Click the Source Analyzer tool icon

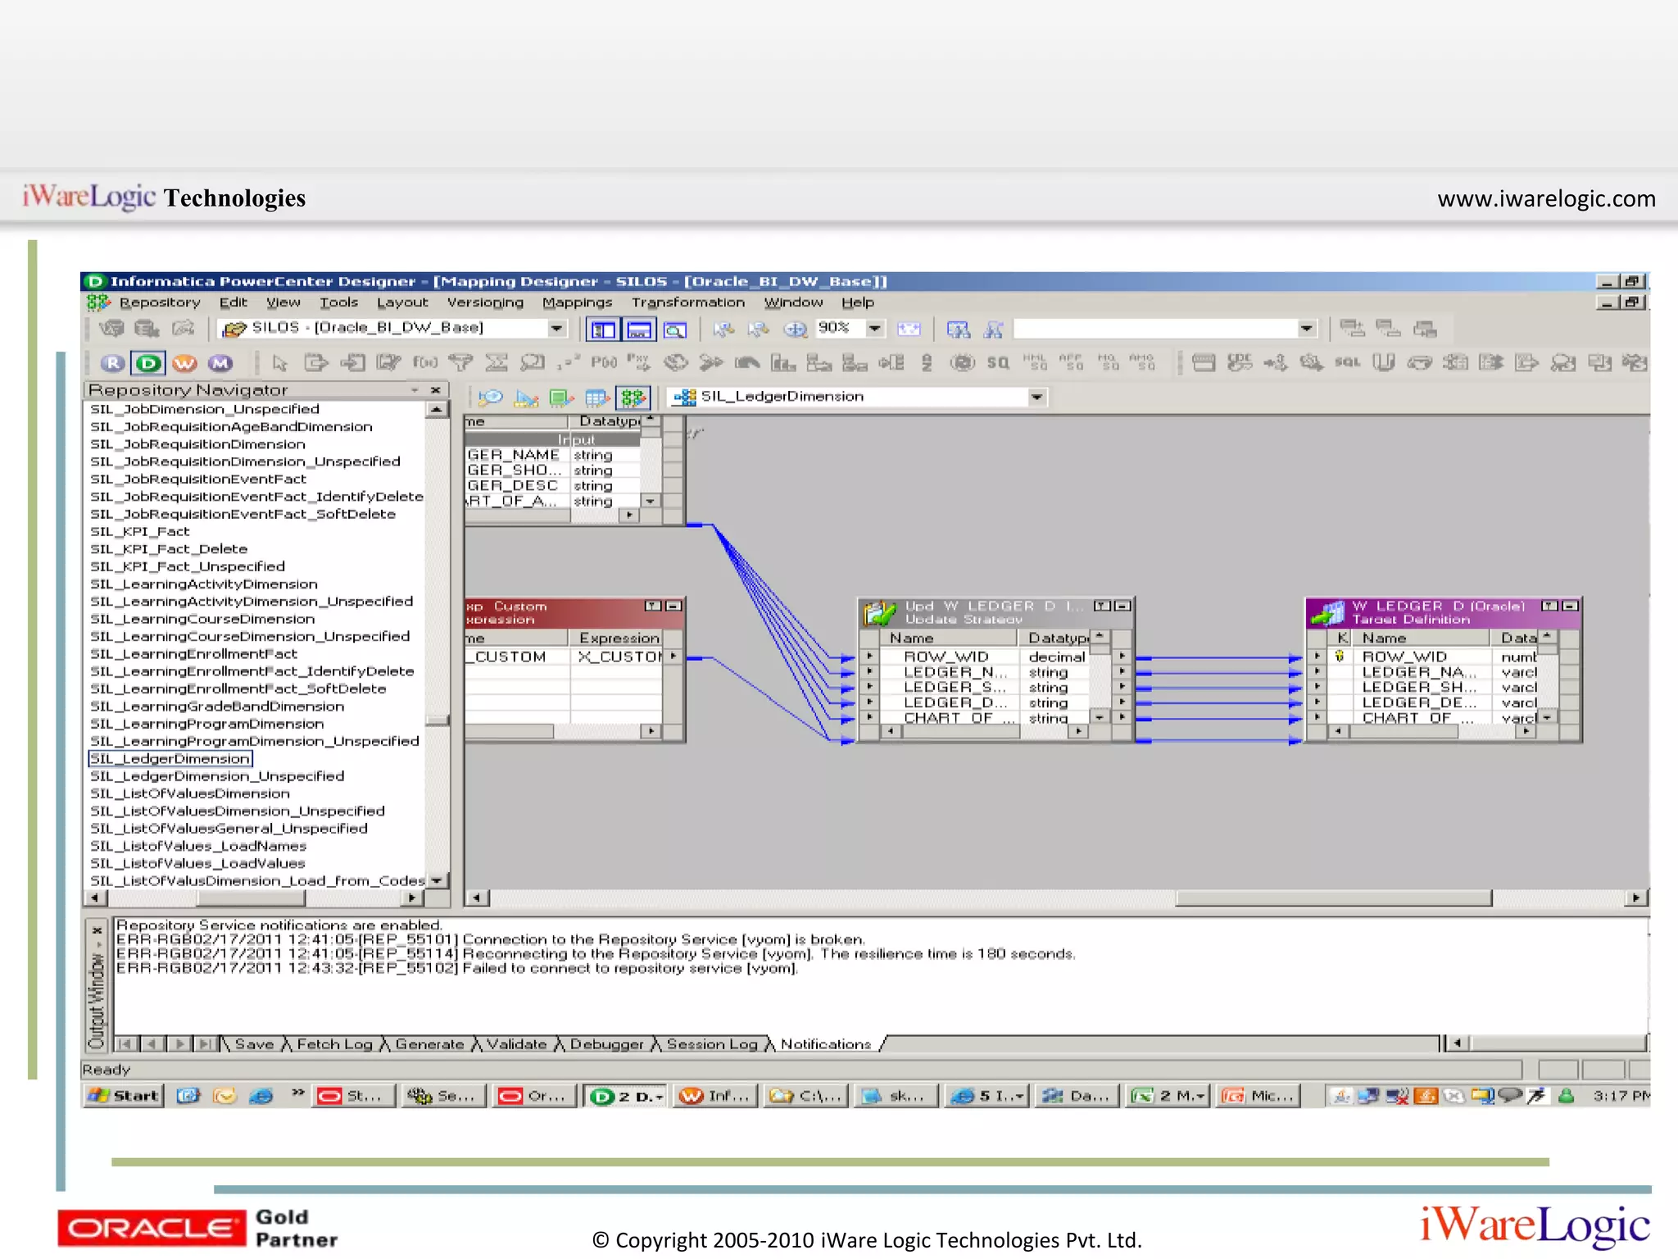click(x=491, y=398)
